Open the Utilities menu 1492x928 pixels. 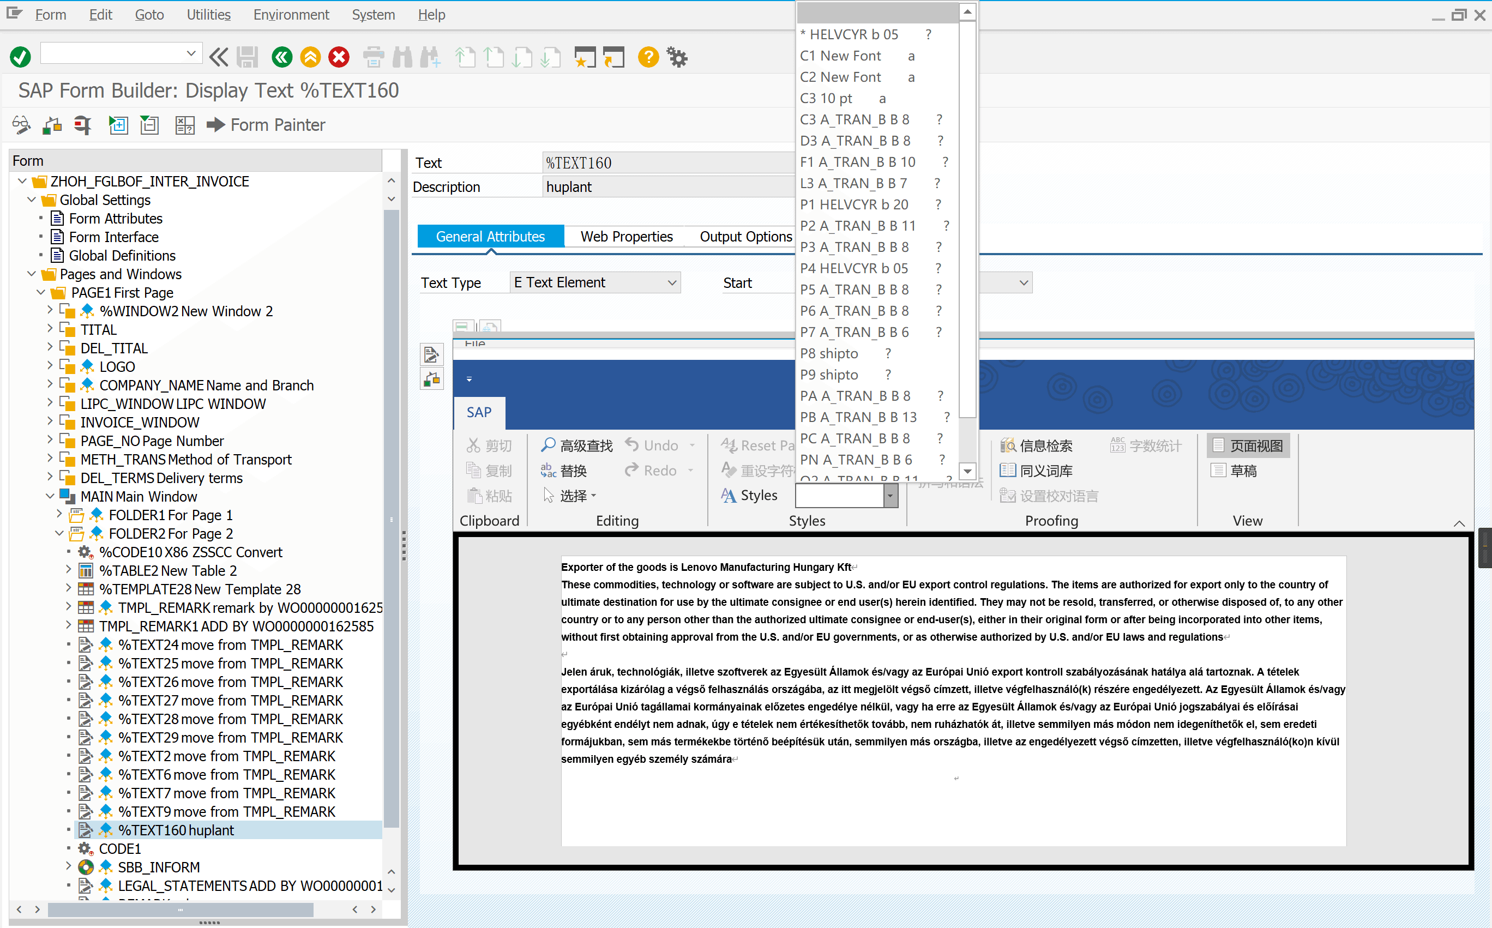point(208,14)
